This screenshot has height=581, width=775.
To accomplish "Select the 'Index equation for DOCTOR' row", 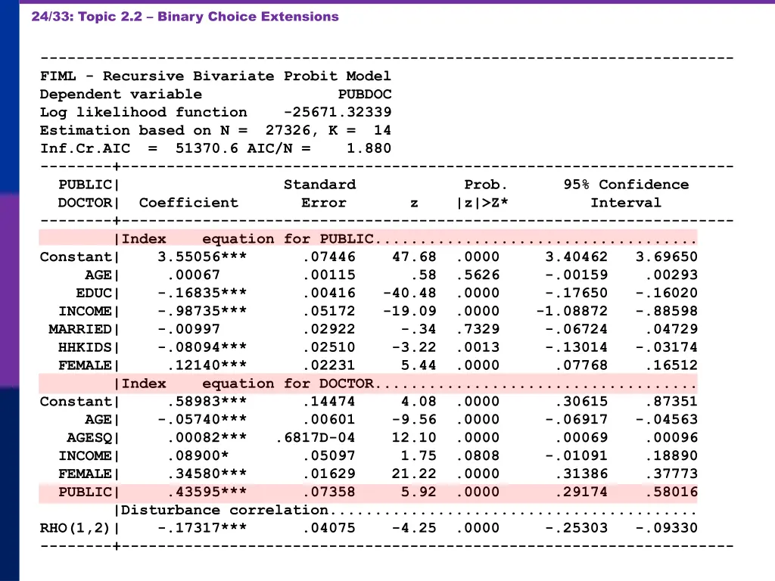I will (x=368, y=384).
